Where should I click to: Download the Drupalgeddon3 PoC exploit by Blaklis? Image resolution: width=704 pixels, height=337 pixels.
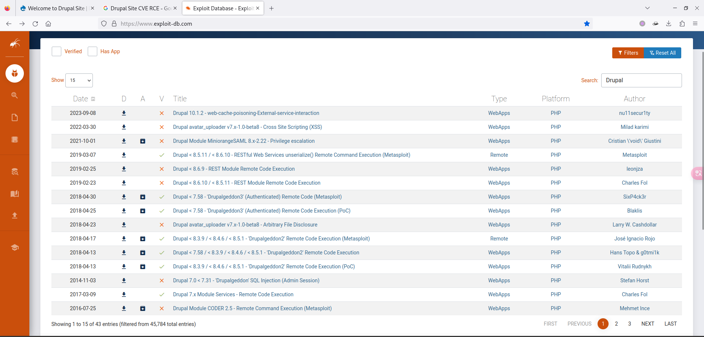pos(124,211)
